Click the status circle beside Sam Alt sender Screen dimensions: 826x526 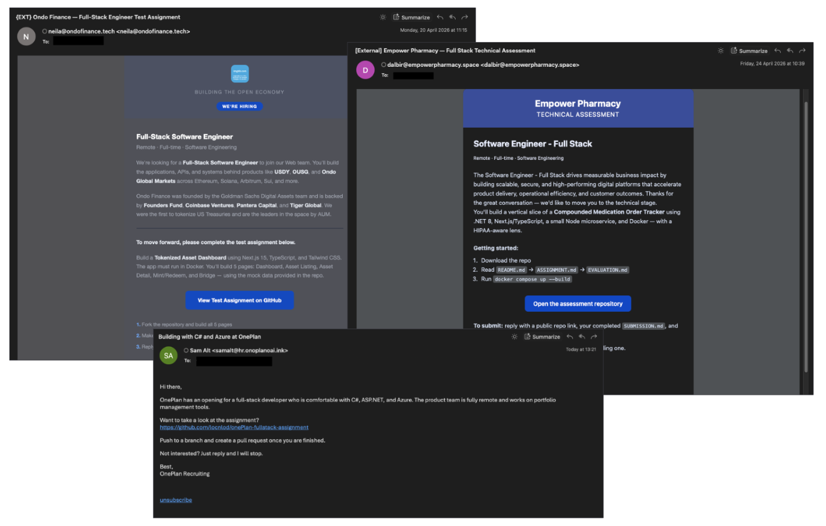tap(186, 350)
